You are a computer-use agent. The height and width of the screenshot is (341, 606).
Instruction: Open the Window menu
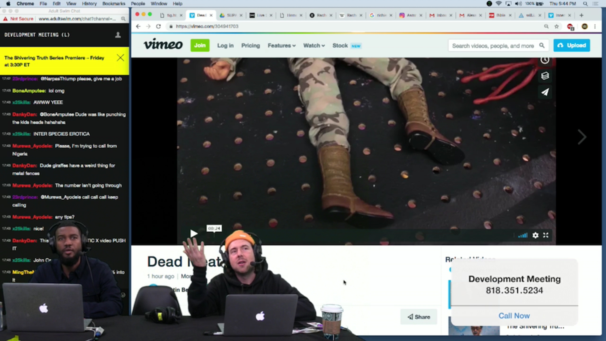(x=159, y=3)
